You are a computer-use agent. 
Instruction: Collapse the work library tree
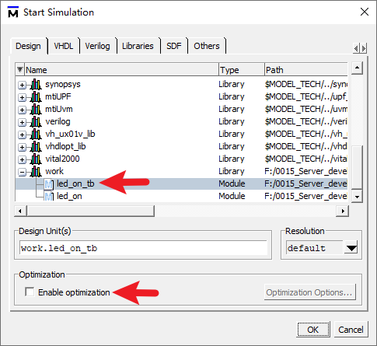22,172
